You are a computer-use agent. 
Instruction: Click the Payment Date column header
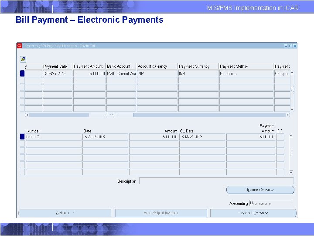coord(57,66)
